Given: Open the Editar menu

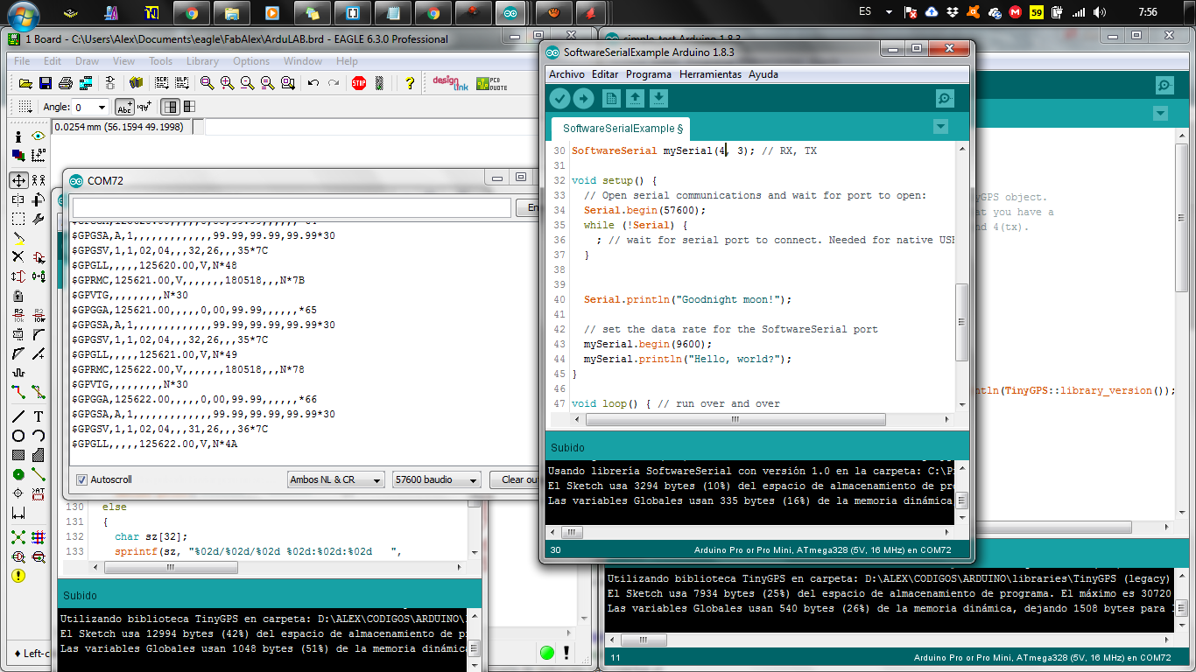Looking at the screenshot, I should pyautogui.click(x=605, y=74).
